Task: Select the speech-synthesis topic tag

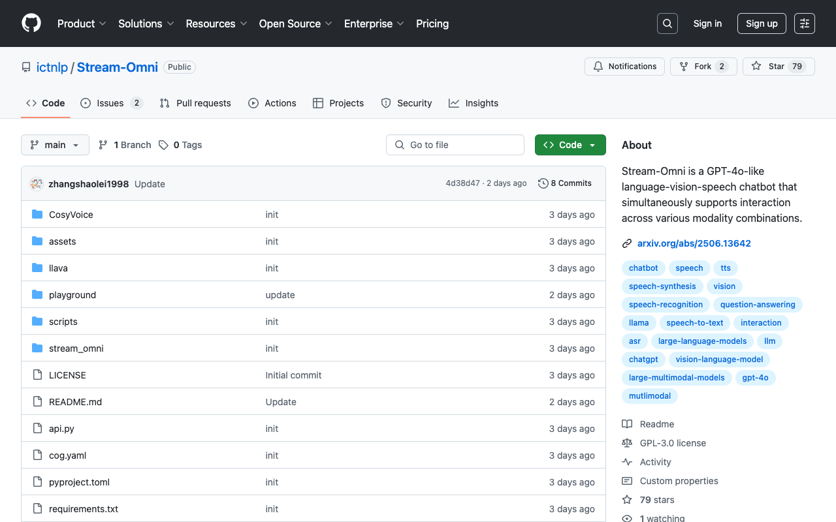Action: click(x=662, y=286)
